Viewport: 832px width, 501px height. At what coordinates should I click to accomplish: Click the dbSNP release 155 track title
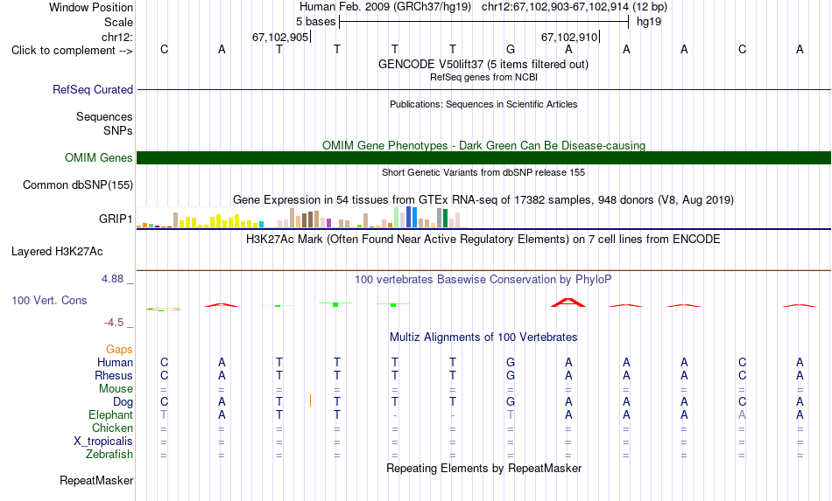pyautogui.click(x=483, y=172)
